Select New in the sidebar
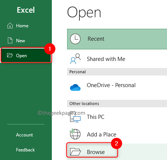Viewport: 167px width, 160px height. [x=26, y=40]
